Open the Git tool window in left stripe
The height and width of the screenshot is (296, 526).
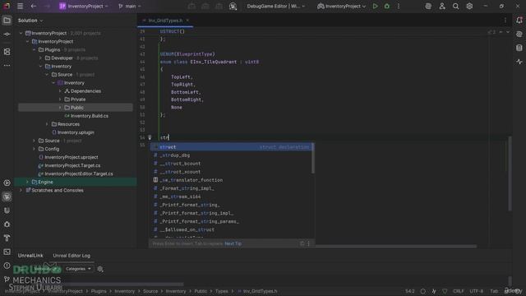(7, 280)
